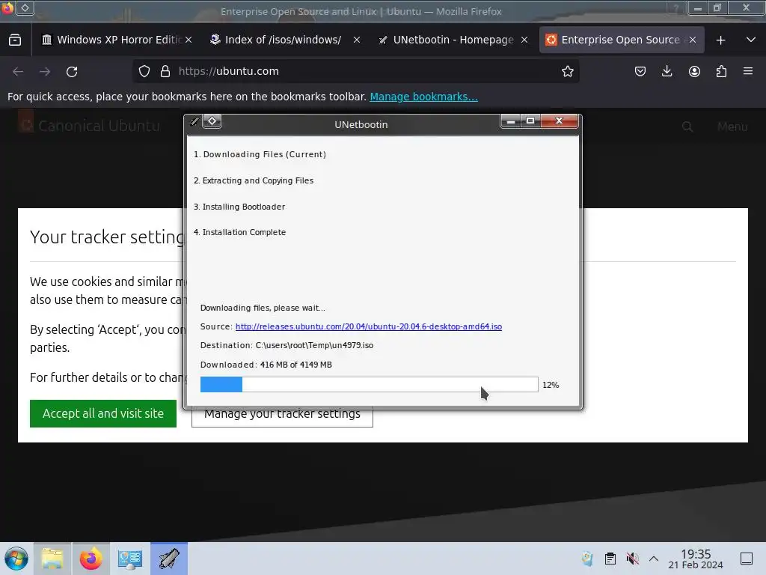Select the Enterprise Open Source tab

tap(620, 40)
